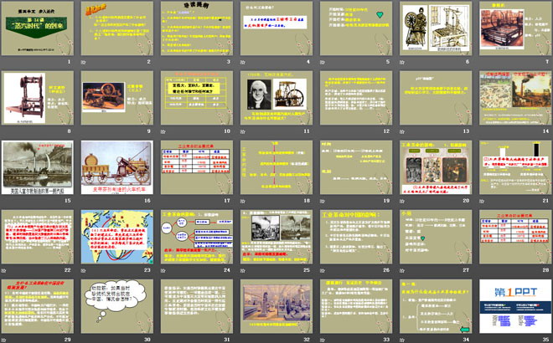
Task: Click the animation star icon under slide 5
Action: pos(323,63)
